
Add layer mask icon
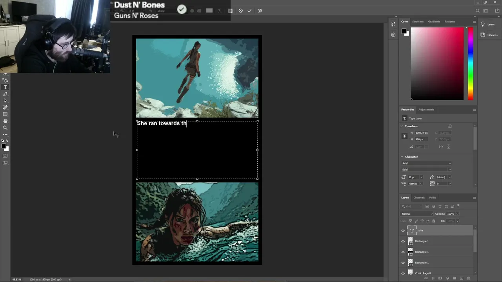coord(440,278)
